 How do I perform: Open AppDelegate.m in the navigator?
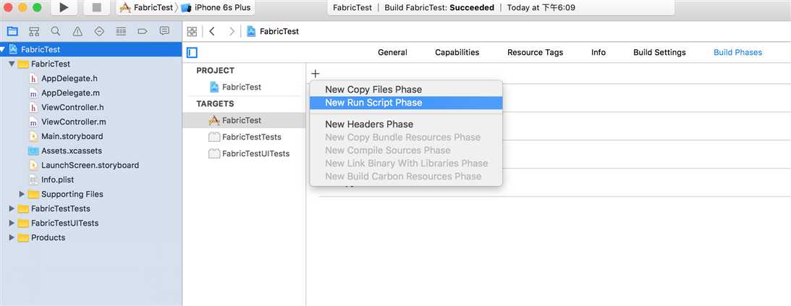(70, 93)
